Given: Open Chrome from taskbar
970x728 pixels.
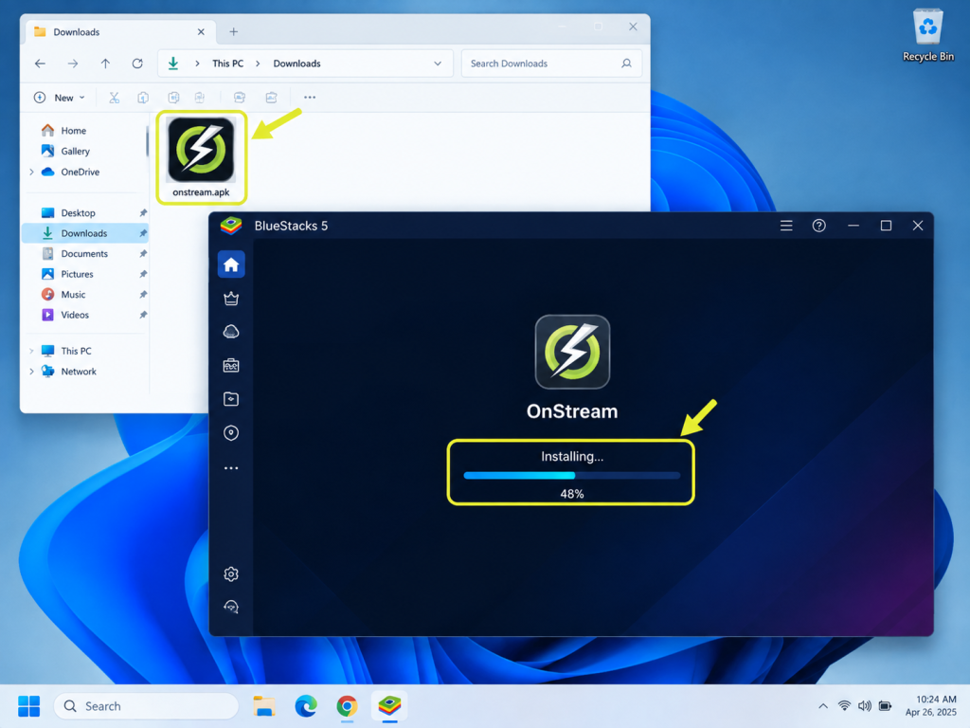Looking at the screenshot, I should (x=347, y=705).
